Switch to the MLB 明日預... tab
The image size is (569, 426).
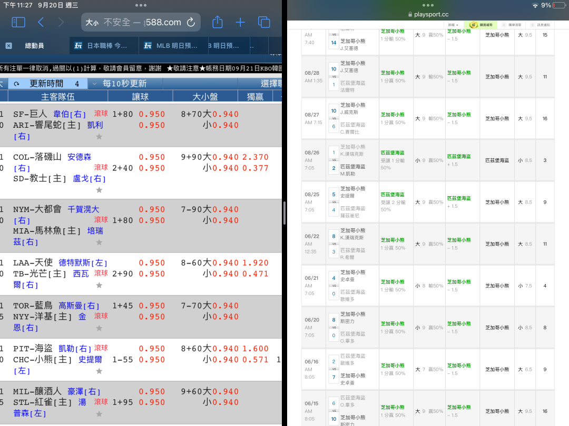pos(173,46)
